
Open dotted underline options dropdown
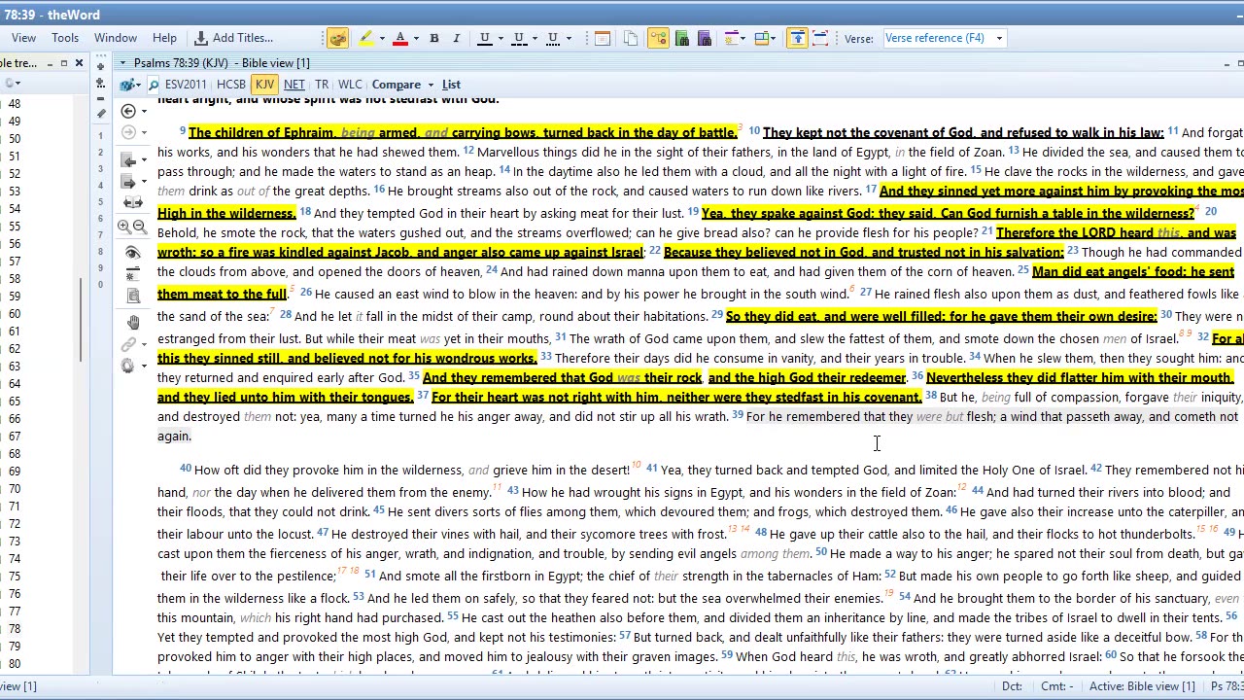[x=568, y=38]
